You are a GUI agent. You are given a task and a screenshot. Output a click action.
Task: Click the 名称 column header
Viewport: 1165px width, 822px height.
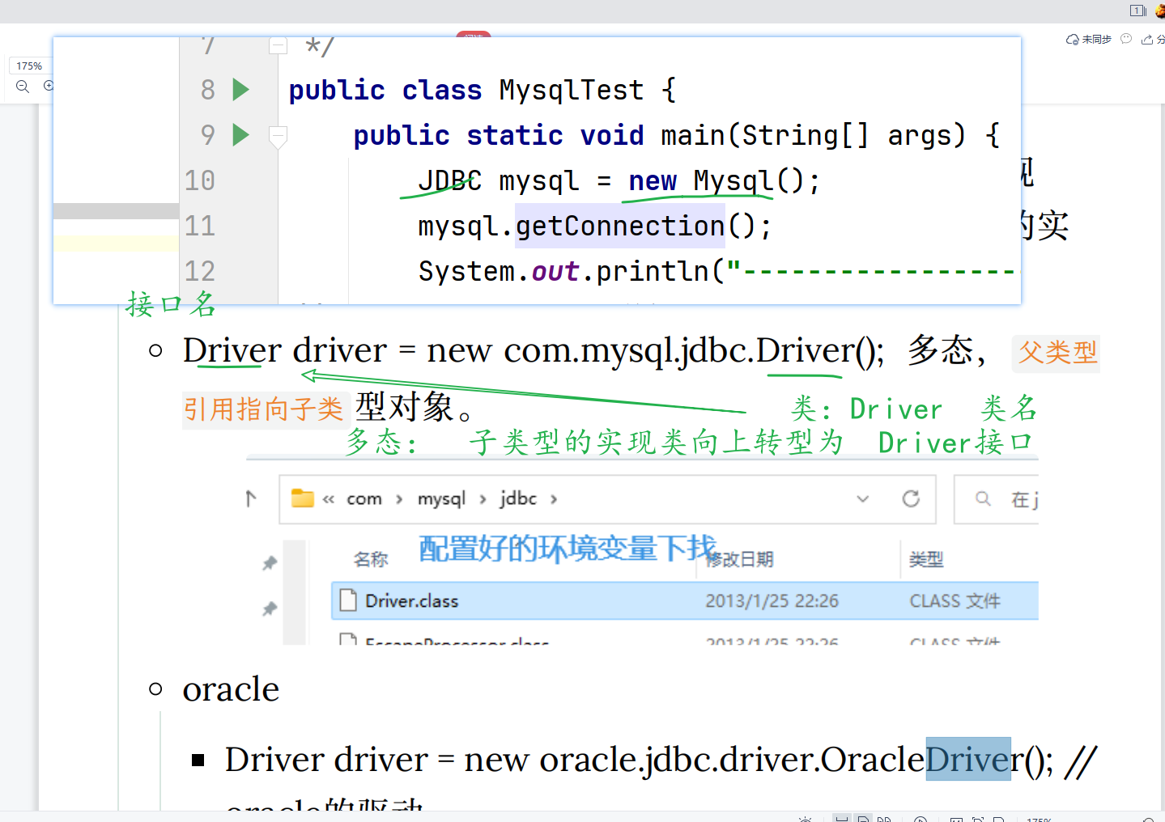click(371, 559)
